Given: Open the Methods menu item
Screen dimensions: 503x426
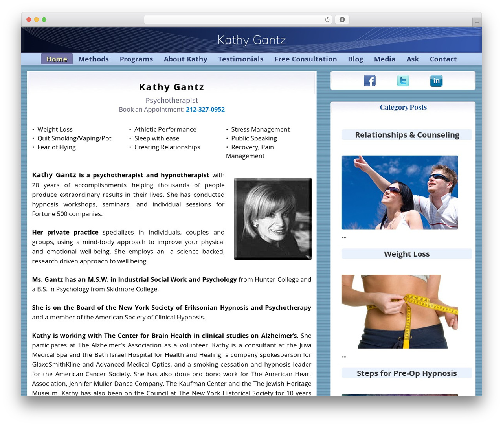Looking at the screenshot, I should (94, 59).
